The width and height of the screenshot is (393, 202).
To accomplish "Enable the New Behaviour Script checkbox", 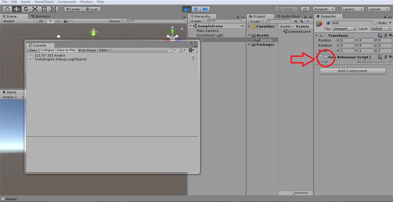I will point(326,57).
